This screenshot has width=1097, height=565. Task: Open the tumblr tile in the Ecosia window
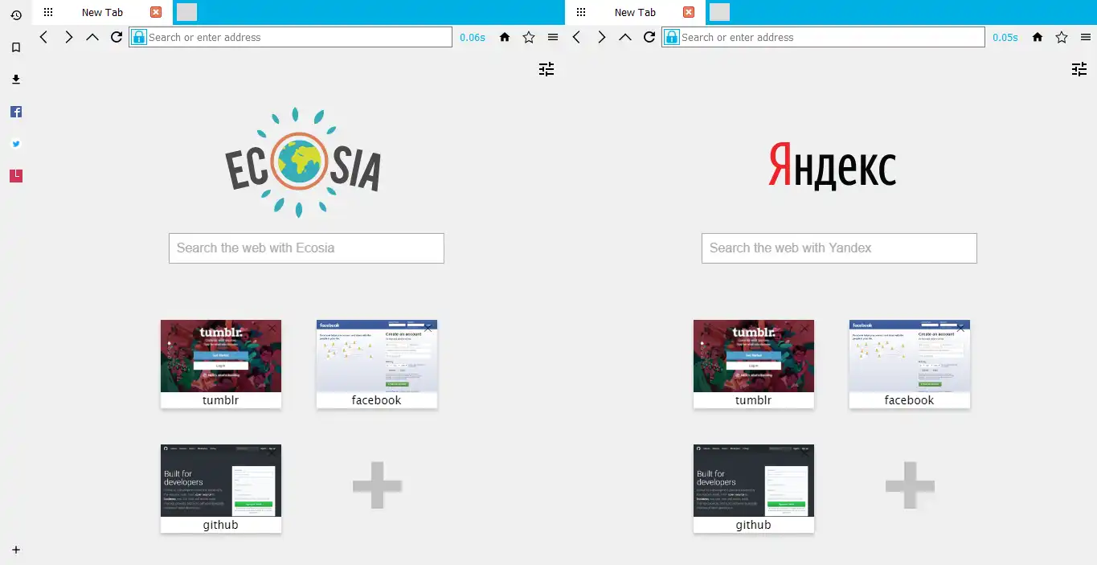(221, 364)
